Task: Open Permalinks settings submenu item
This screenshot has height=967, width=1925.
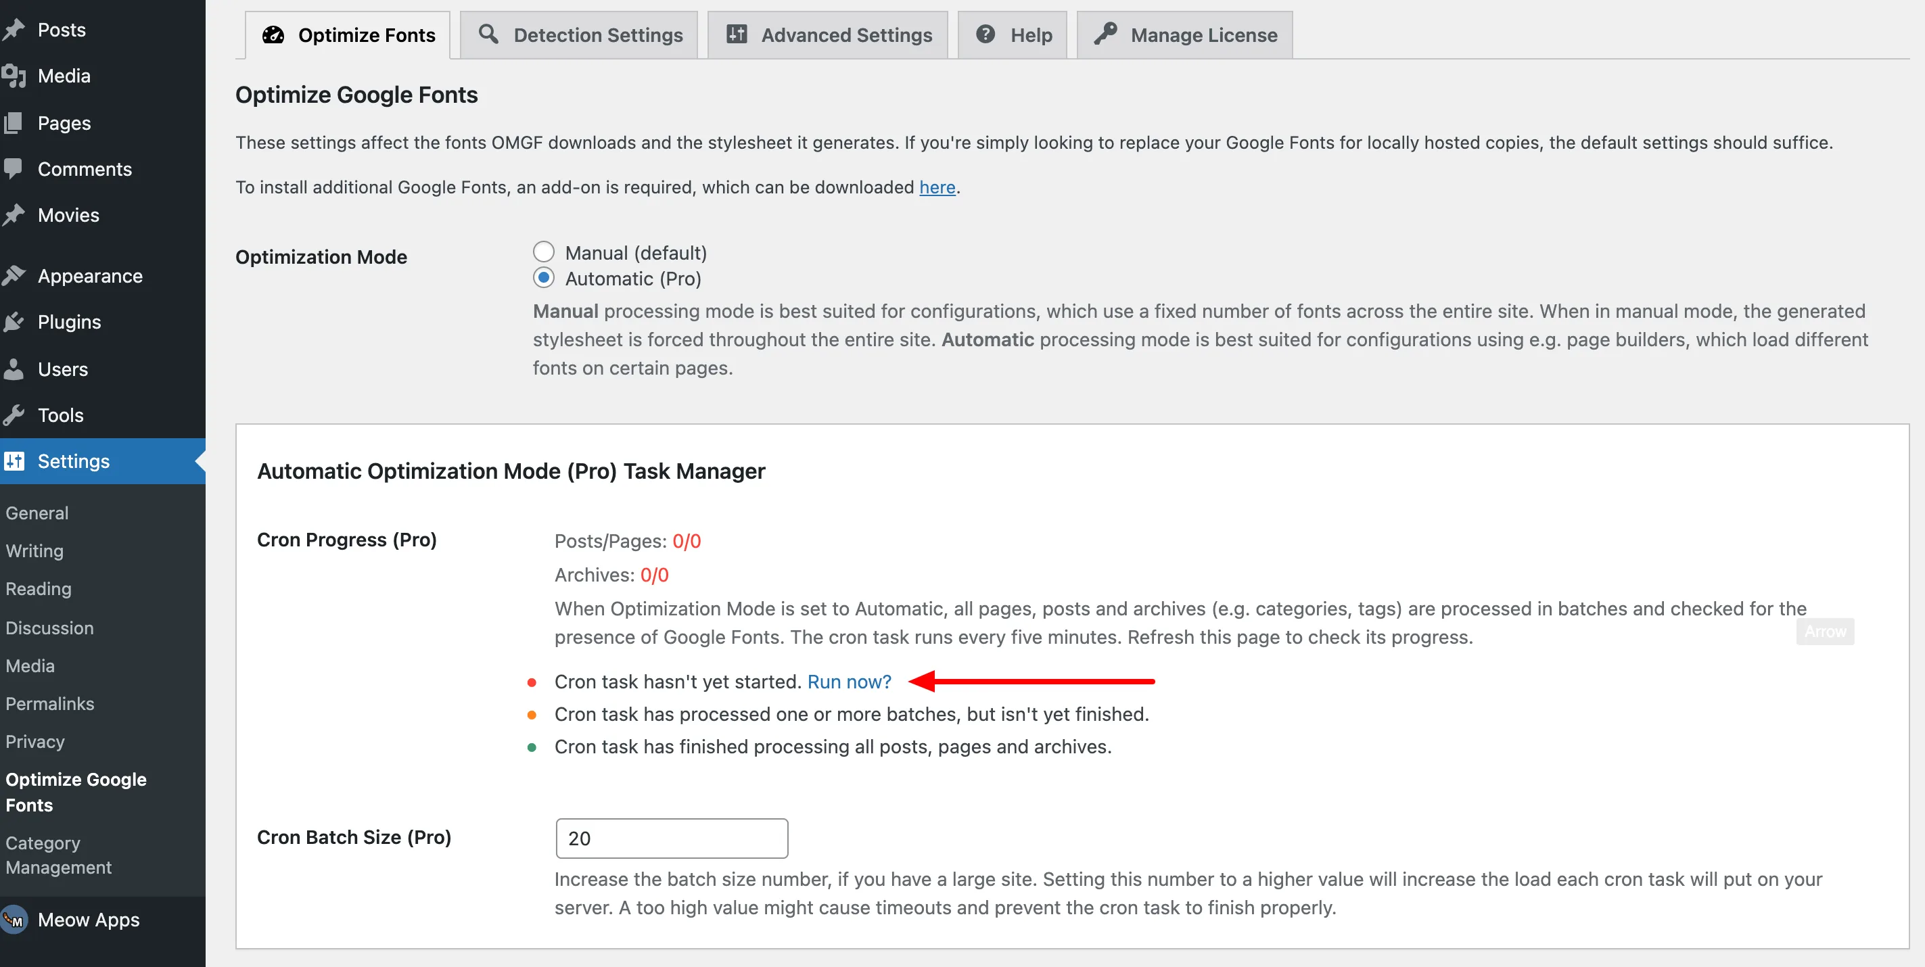Action: pos(50,703)
